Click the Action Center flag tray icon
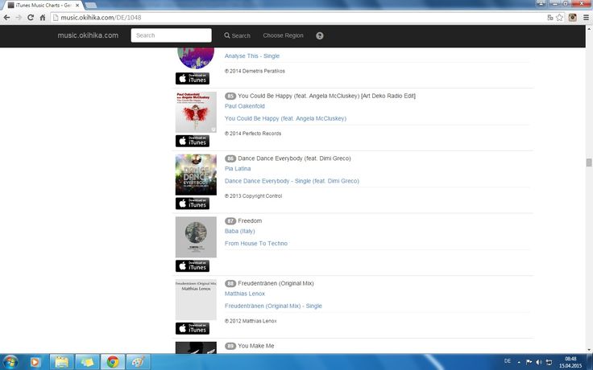Viewport: 593px width, 370px height. [529, 362]
